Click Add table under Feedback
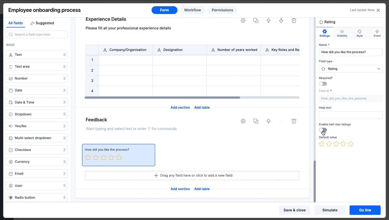 202,189
